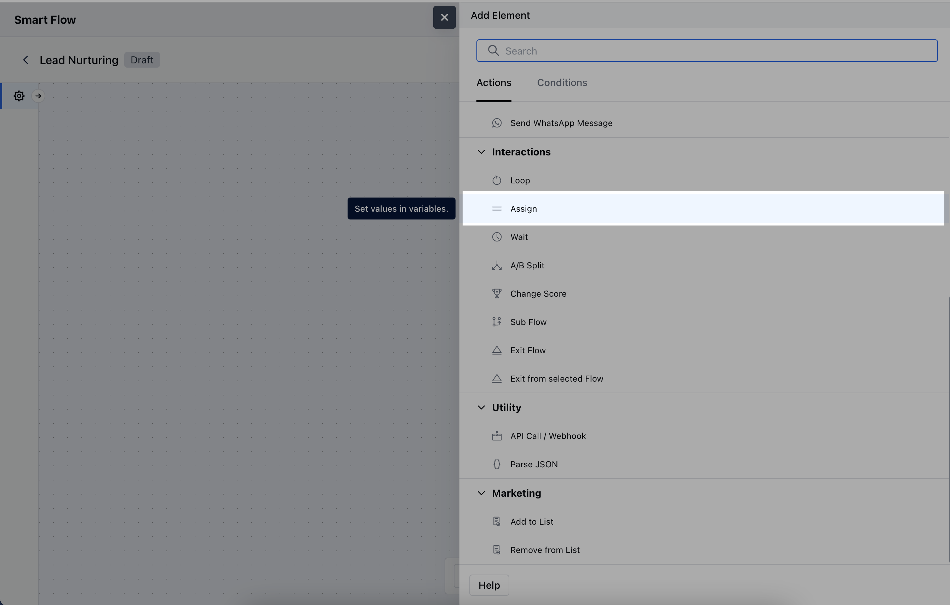Image resolution: width=950 pixels, height=605 pixels.
Task: Select the Change Score trophy icon
Action: coord(497,293)
